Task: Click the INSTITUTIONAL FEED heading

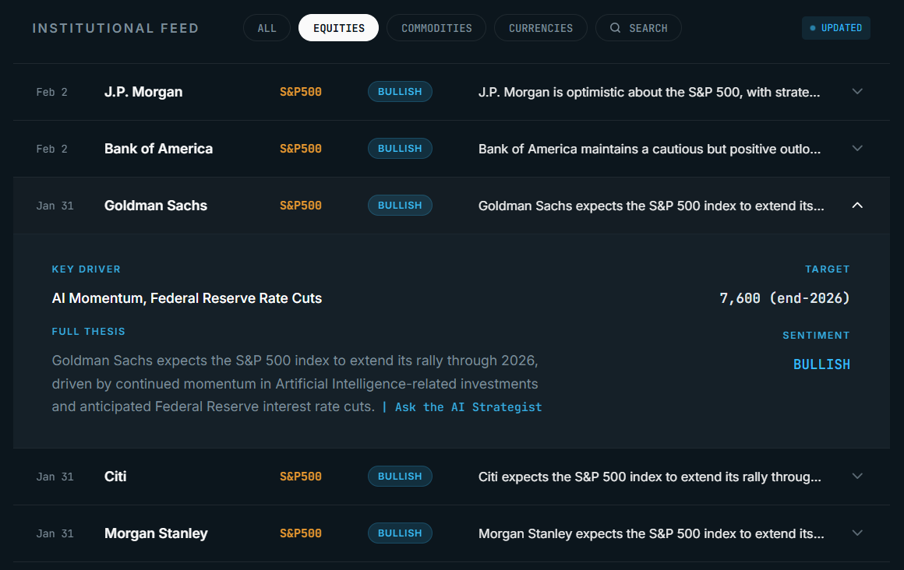Action: point(115,28)
